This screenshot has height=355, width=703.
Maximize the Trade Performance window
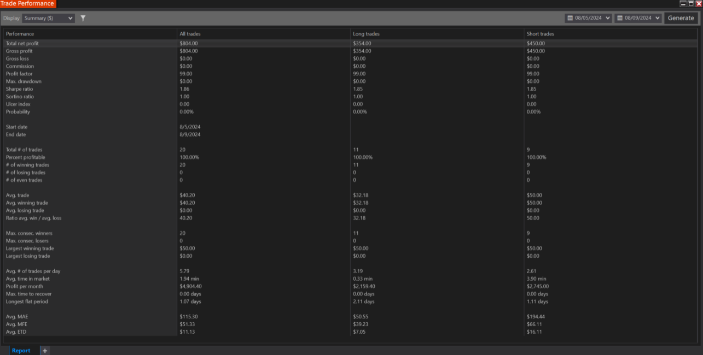point(690,3)
